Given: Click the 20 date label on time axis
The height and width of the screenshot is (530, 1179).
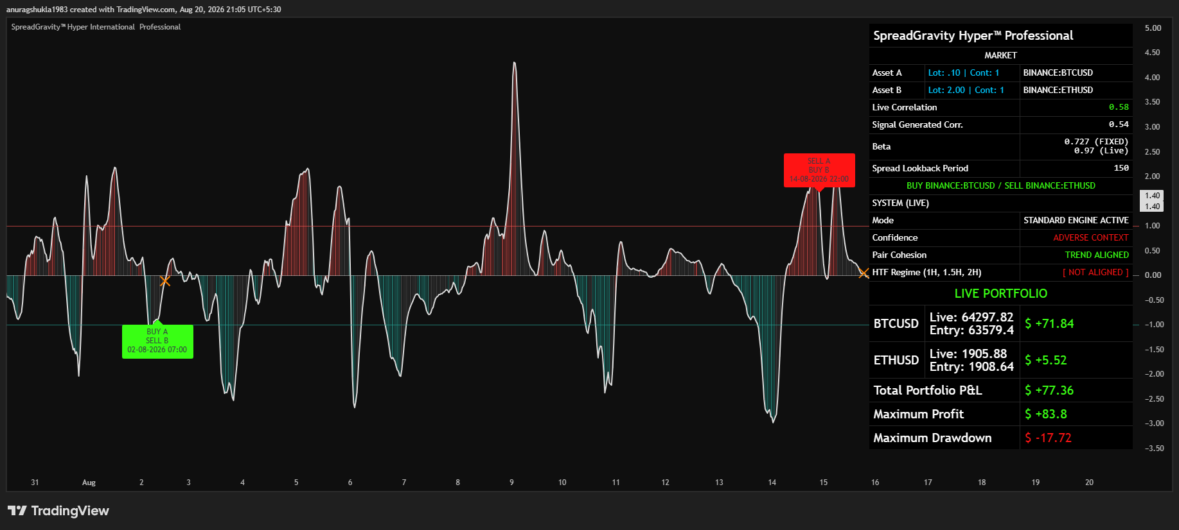Looking at the screenshot, I should click(x=1089, y=483).
